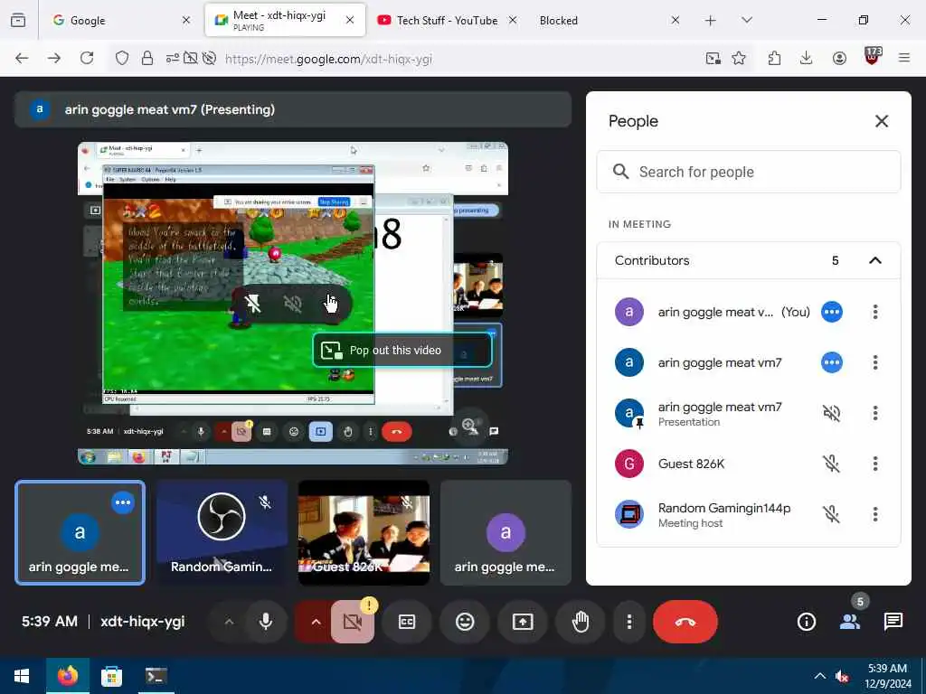Turn on the blocked camera button

tap(352, 622)
